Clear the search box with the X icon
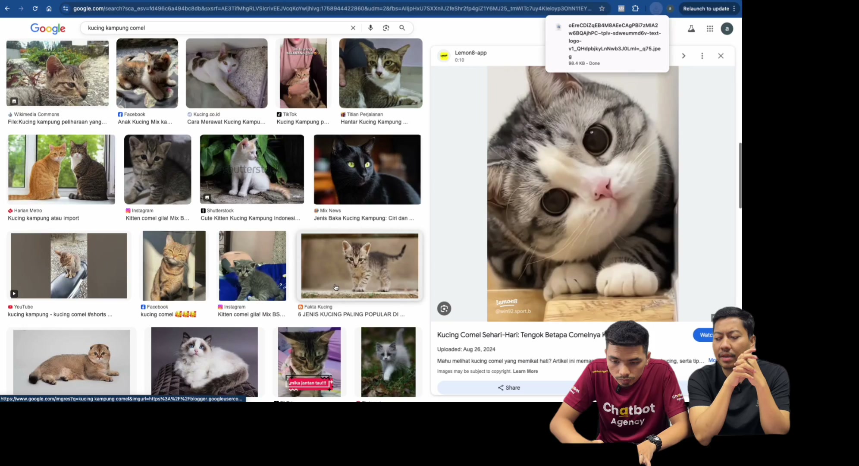This screenshot has height=466, width=859. tap(353, 28)
